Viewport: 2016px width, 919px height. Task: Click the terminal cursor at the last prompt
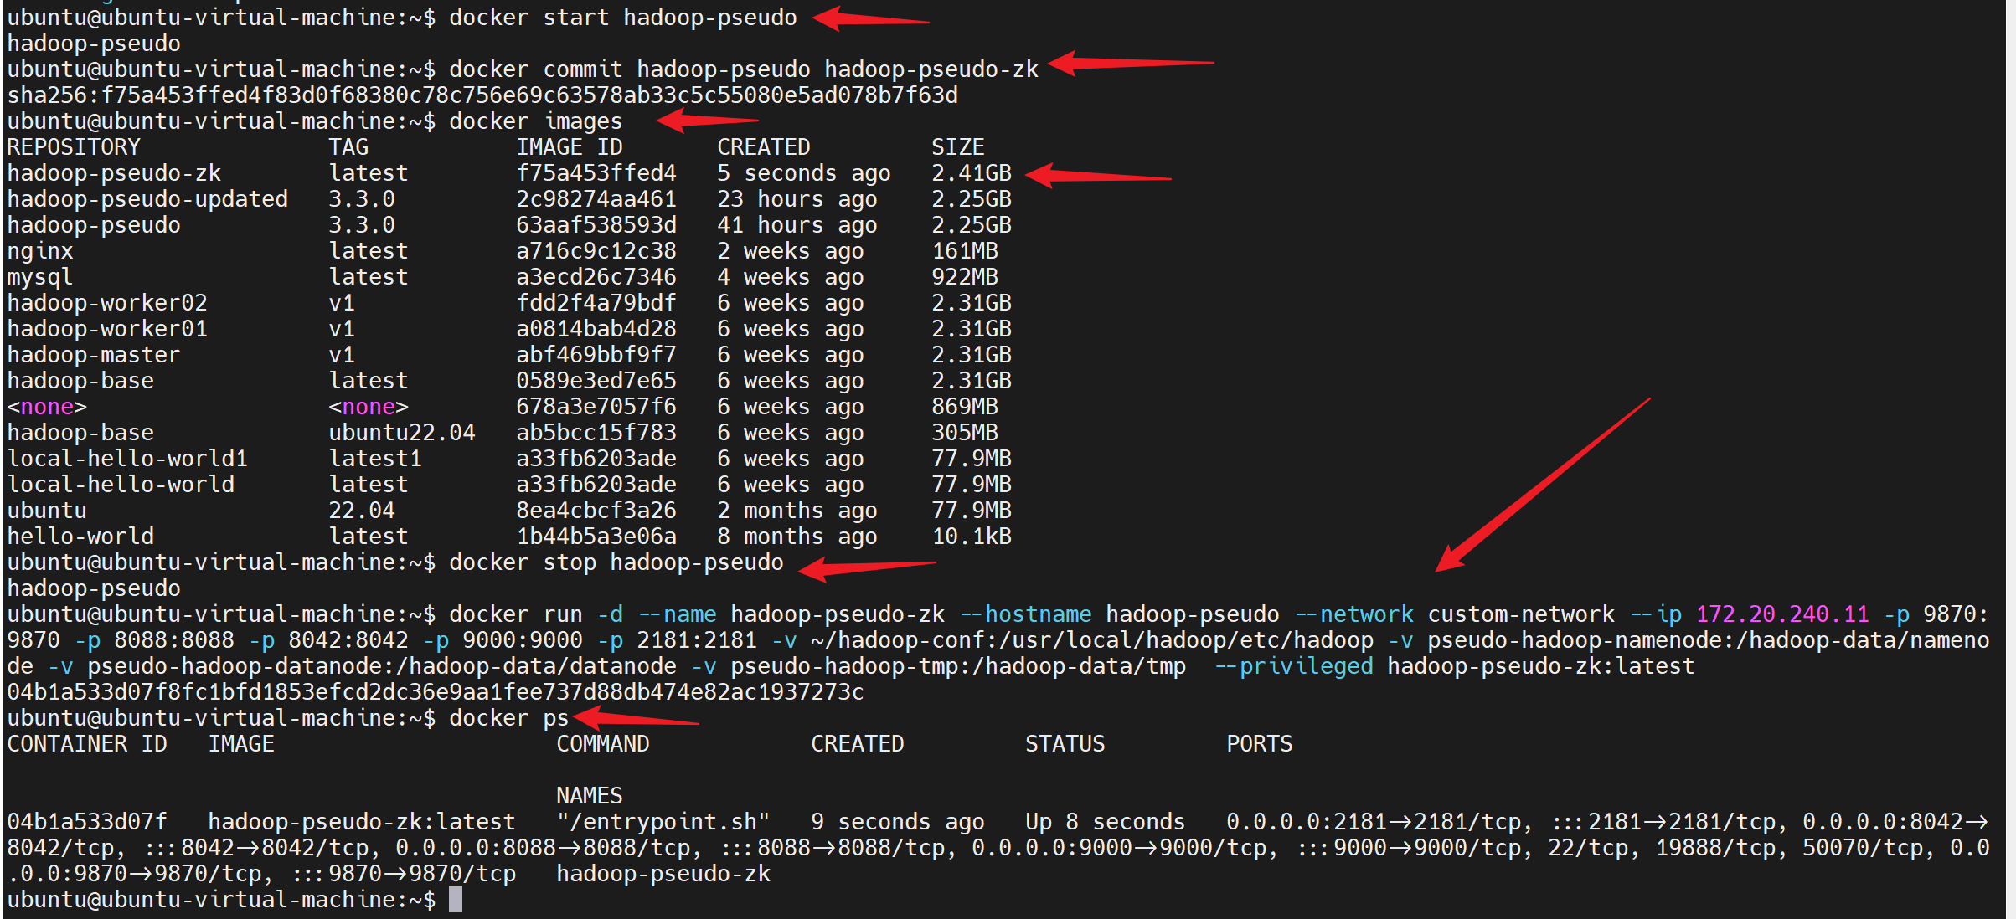pyautogui.click(x=455, y=900)
